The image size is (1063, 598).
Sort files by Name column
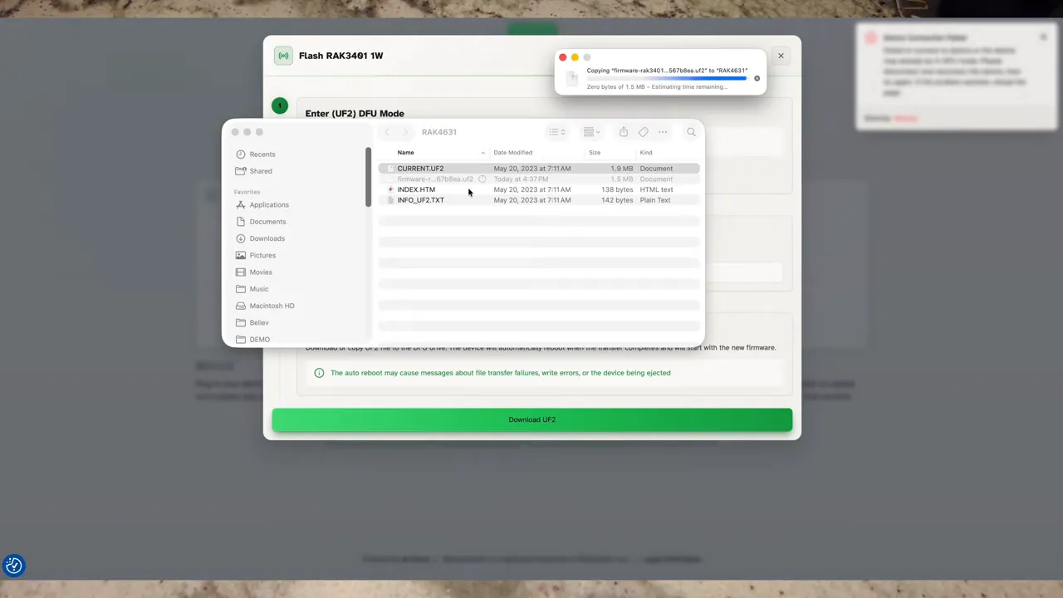pos(405,153)
